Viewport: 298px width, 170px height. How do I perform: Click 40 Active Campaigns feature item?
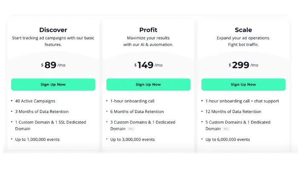[x=35, y=101]
